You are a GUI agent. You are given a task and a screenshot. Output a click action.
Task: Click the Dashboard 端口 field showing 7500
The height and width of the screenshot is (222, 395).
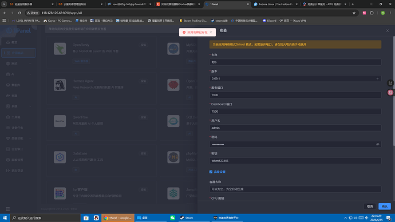click(295, 112)
